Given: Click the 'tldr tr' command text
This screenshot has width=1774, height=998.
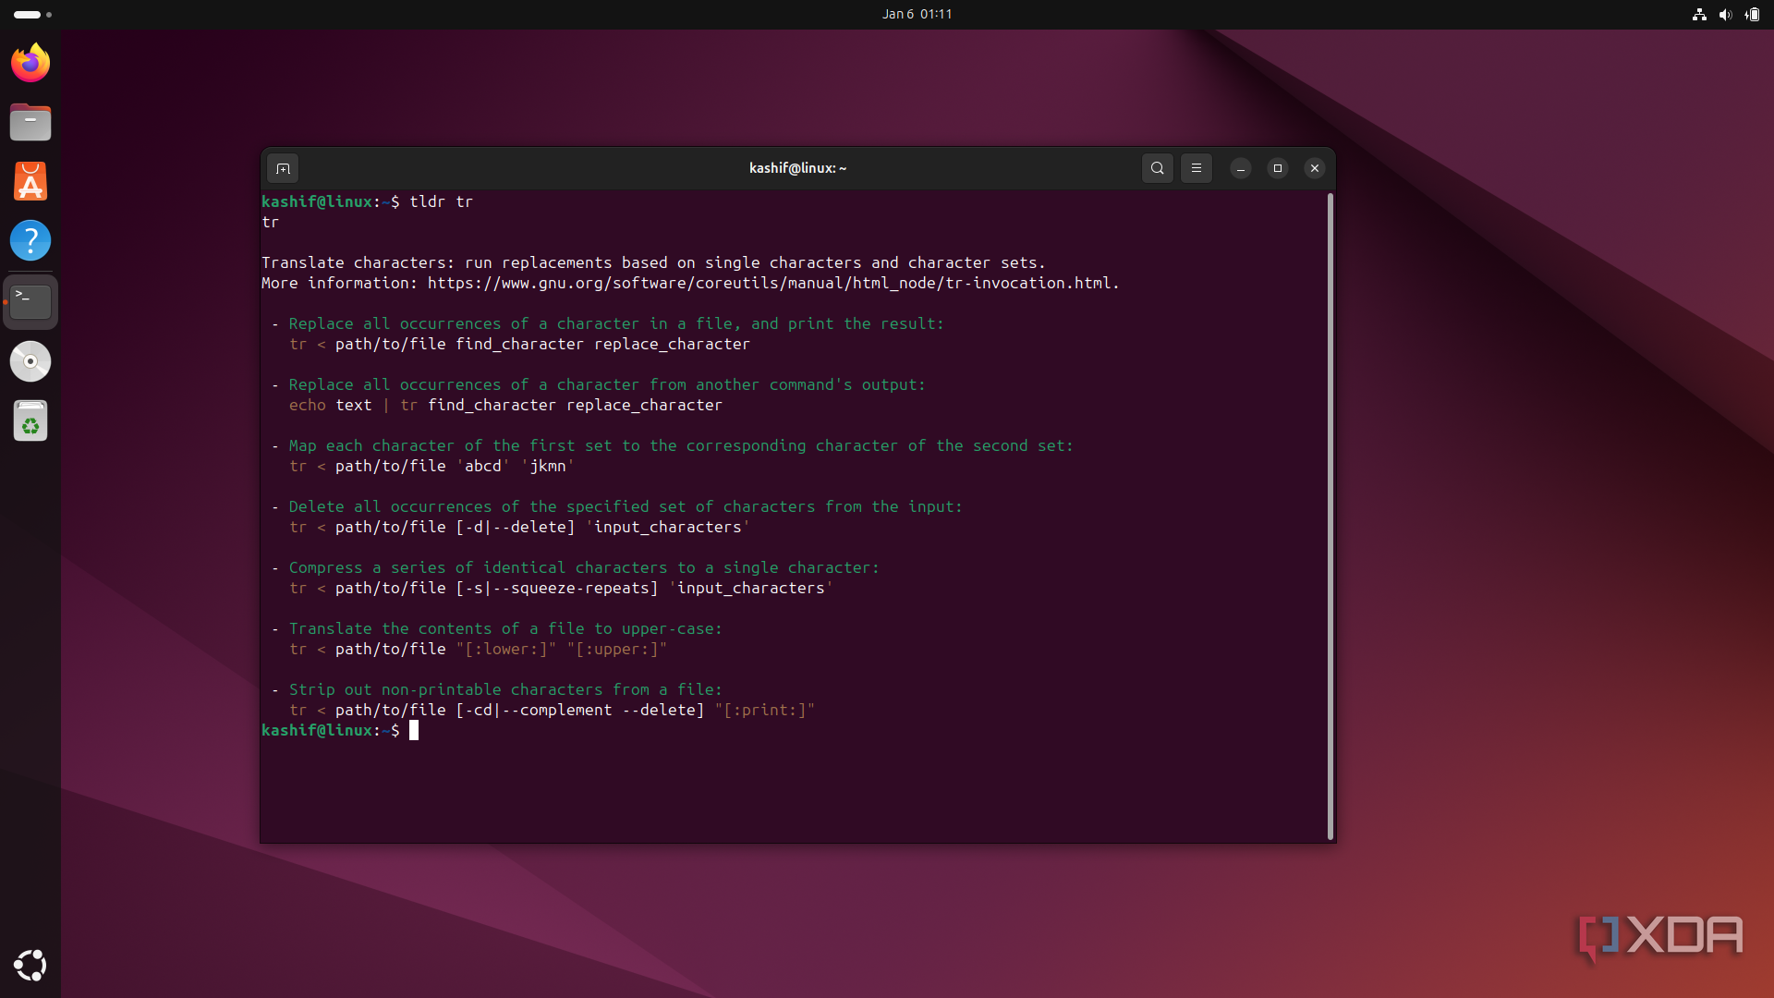Looking at the screenshot, I should pos(441,201).
